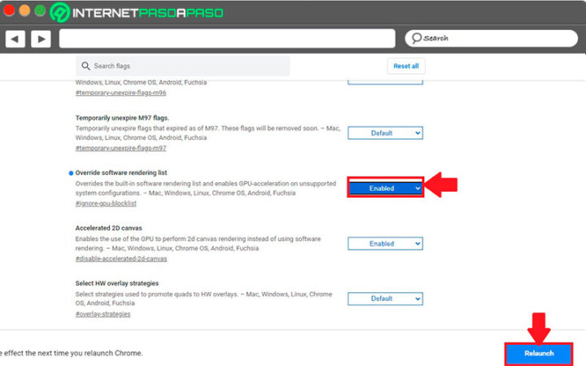Click the relaunch Chrome notice text
Screen dimensions: 586x366
pyautogui.click(x=72, y=353)
